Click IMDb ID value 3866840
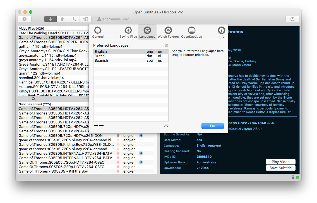Image resolution: width=317 pixels, height=203 pixels. tap(204, 157)
